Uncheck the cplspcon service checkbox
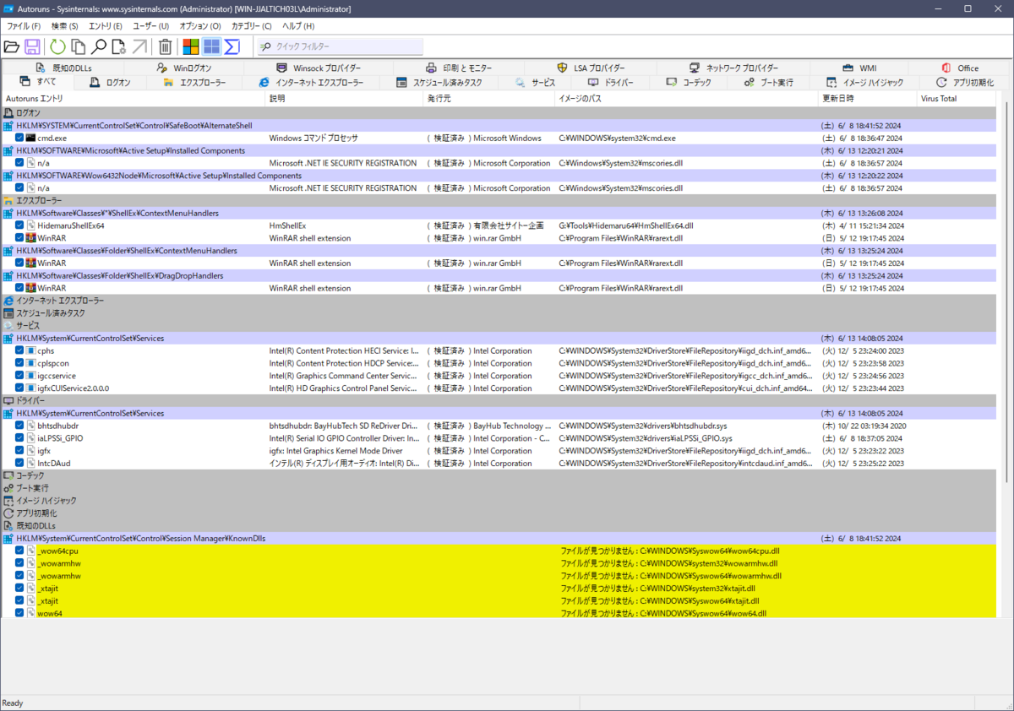This screenshot has height=711, width=1014. 19,363
